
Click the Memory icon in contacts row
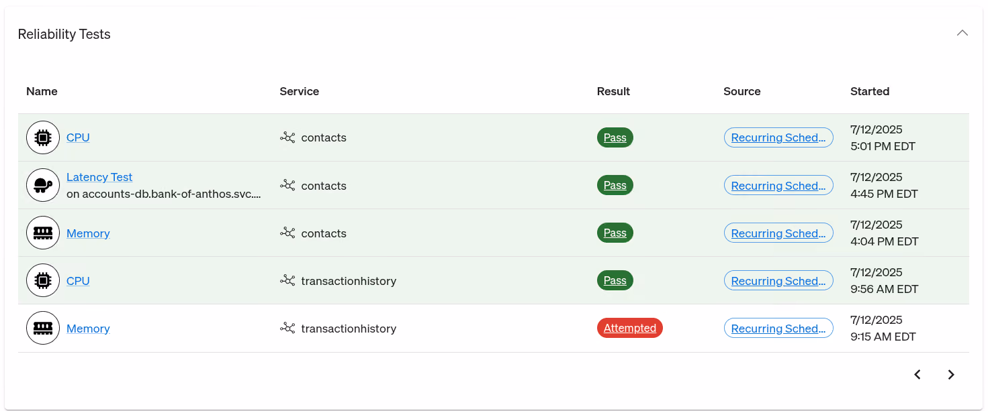(43, 233)
